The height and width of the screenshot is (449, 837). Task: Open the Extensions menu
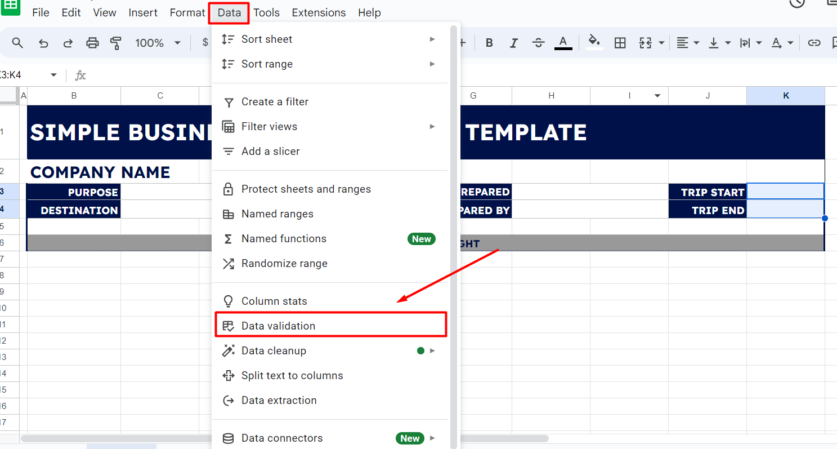coord(319,12)
